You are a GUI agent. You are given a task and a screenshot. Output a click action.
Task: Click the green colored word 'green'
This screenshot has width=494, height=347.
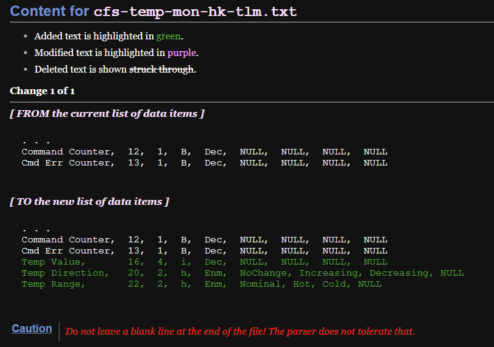tap(168, 36)
